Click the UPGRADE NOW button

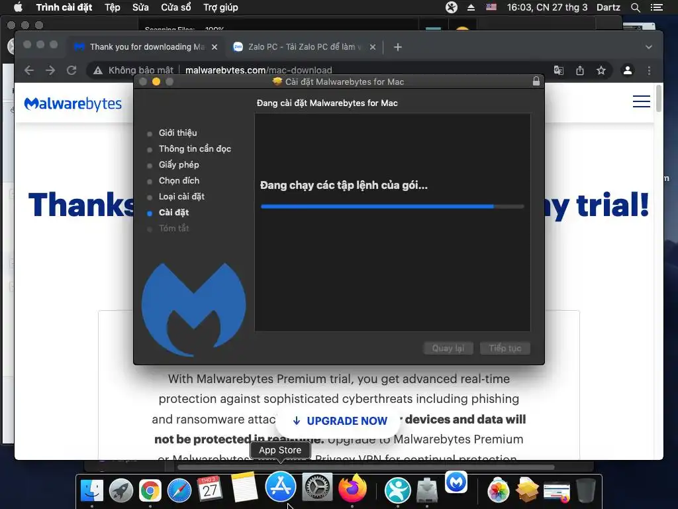click(x=340, y=421)
